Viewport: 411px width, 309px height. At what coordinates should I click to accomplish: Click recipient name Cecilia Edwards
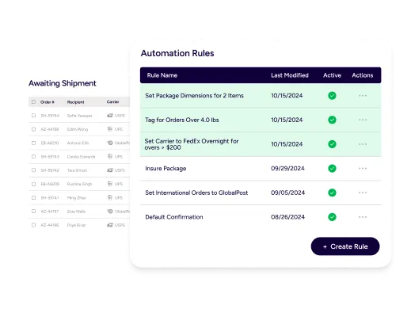[81, 157]
